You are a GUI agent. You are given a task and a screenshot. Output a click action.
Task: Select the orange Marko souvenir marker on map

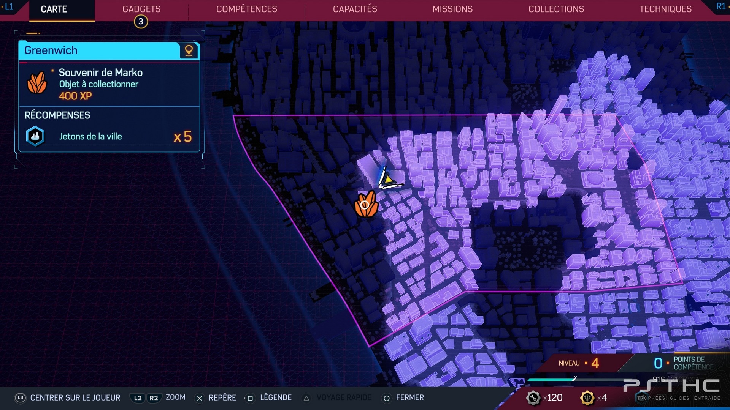click(x=366, y=205)
